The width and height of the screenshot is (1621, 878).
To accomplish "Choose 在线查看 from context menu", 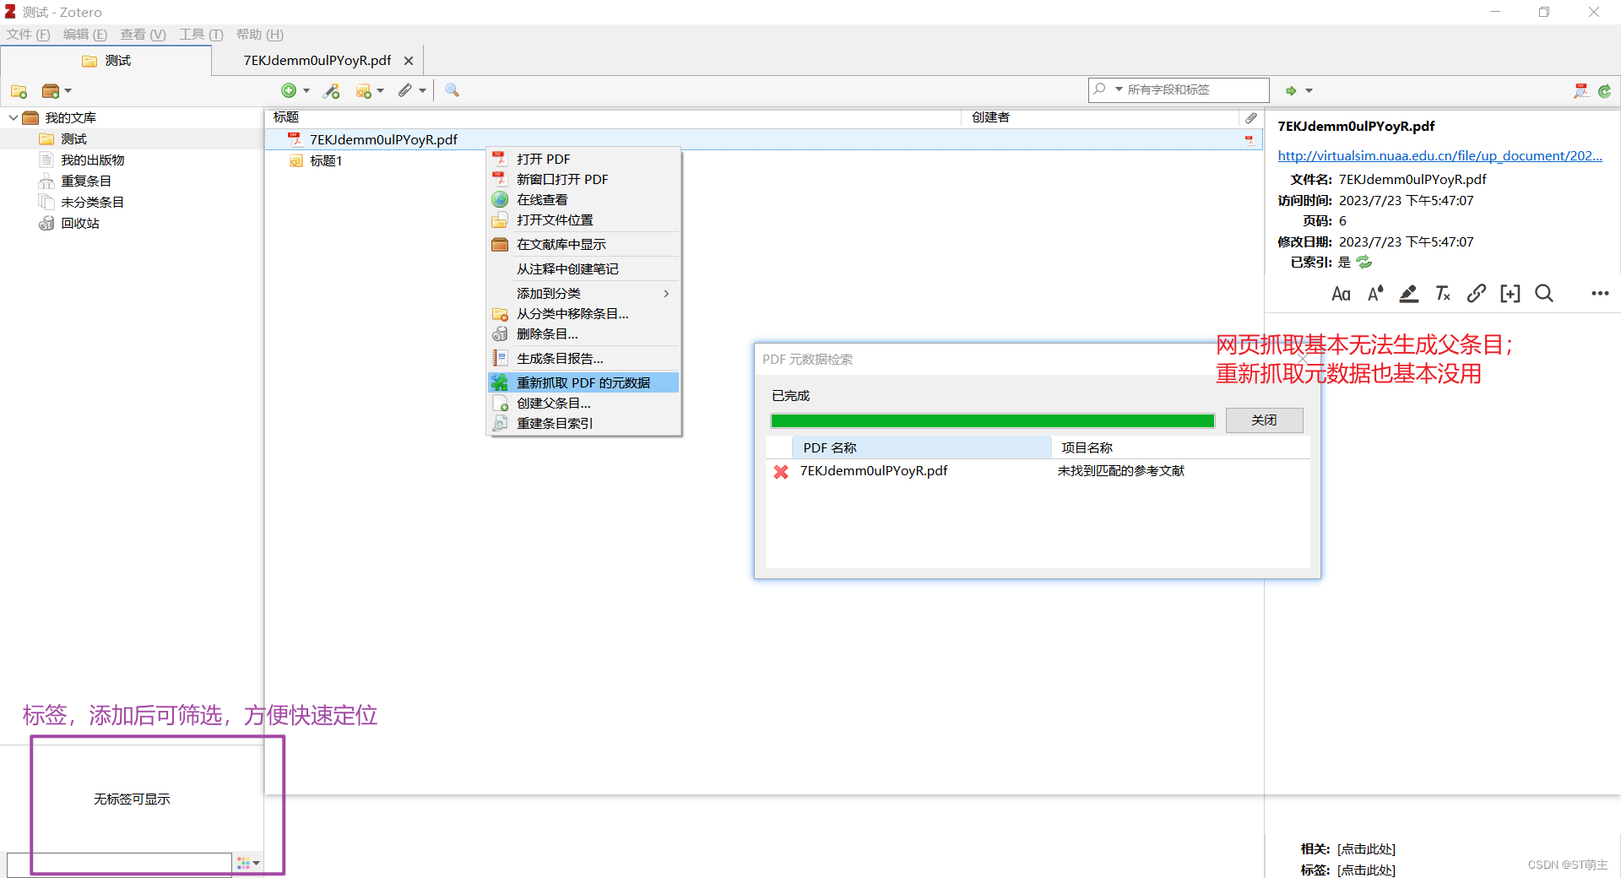I will (x=583, y=199).
